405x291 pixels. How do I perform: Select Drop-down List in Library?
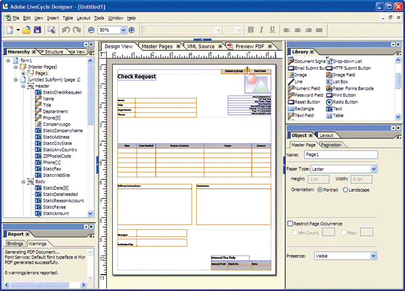point(344,61)
